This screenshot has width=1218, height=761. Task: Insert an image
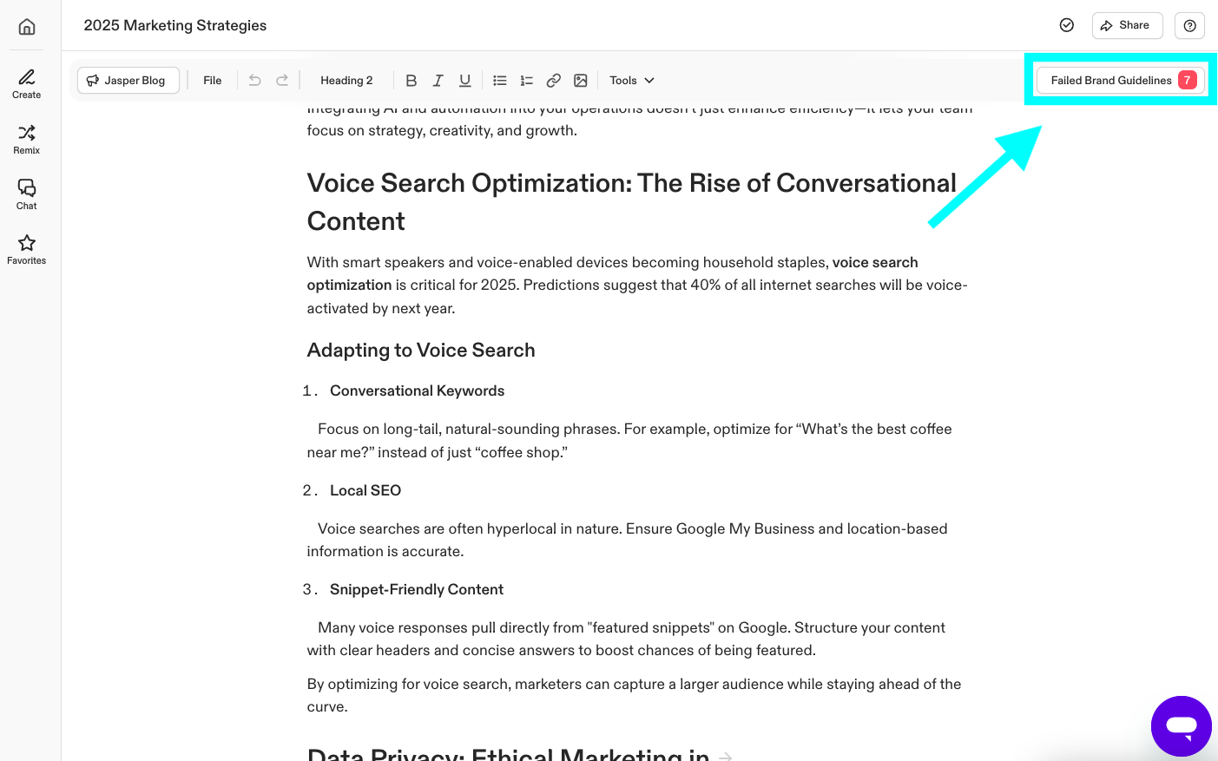581,80
